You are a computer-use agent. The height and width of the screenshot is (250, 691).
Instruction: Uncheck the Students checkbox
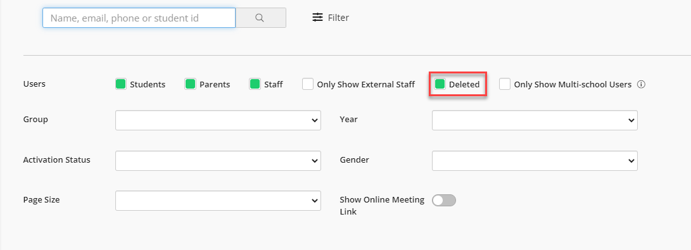click(121, 84)
